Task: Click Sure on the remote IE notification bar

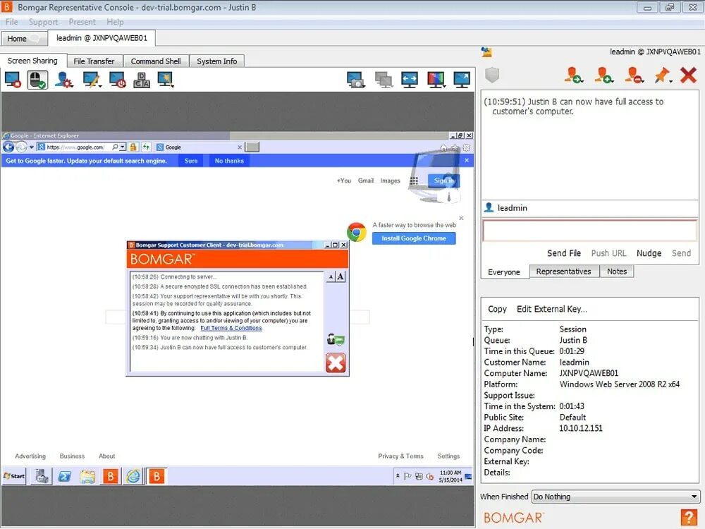Action: coord(190,161)
